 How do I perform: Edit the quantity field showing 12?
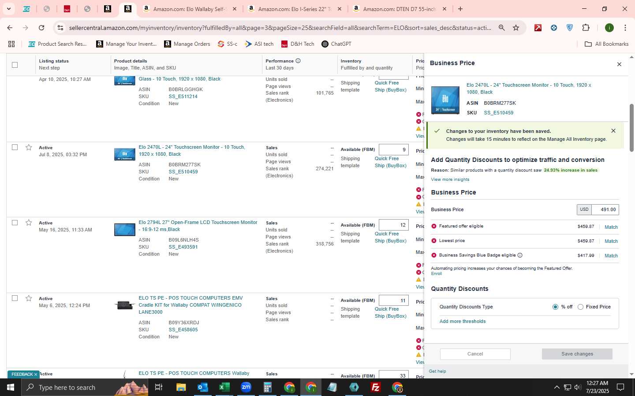(x=393, y=225)
